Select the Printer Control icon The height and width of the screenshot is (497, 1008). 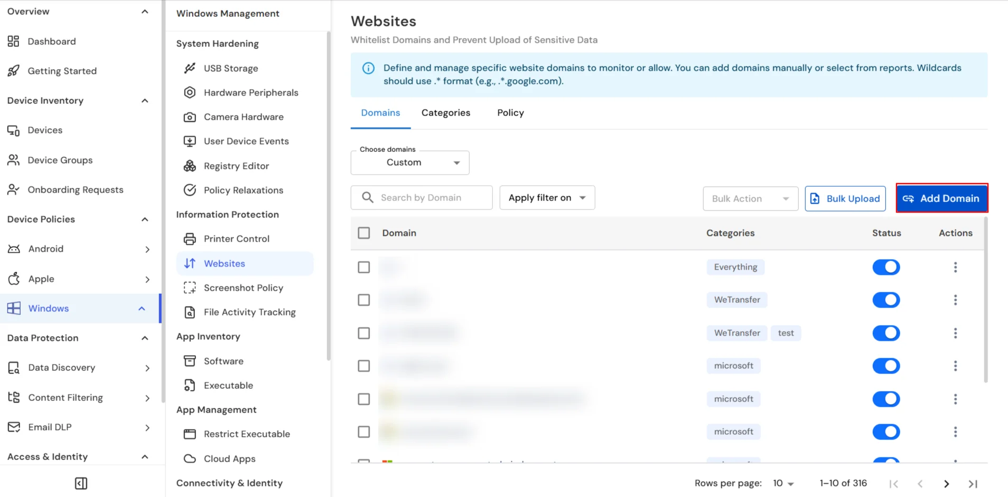(190, 239)
